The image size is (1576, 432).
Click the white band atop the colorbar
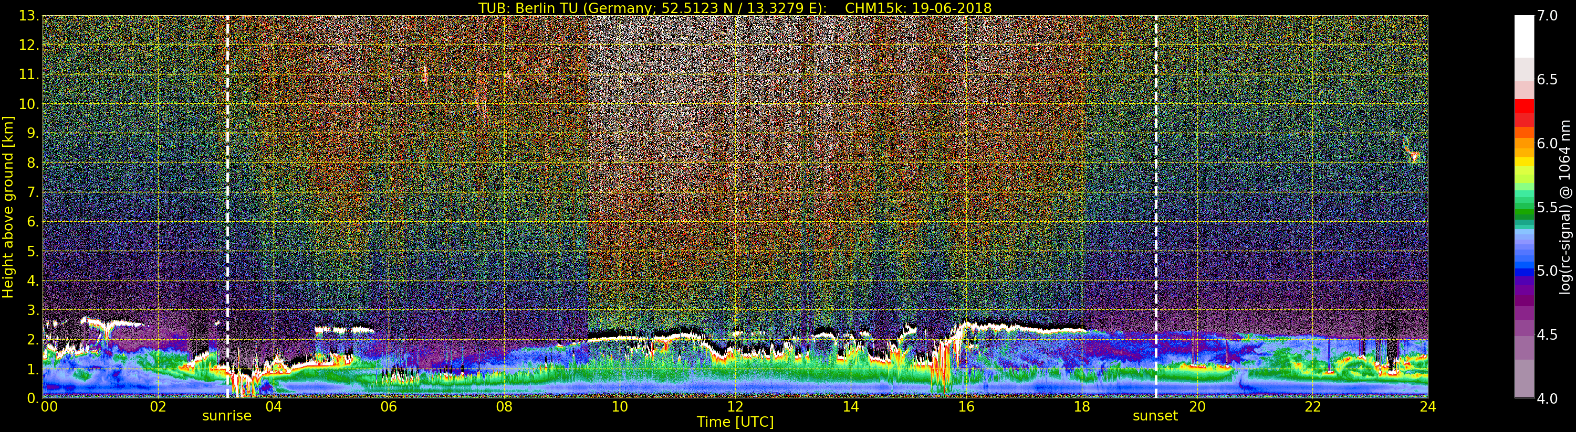[x=1524, y=36]
